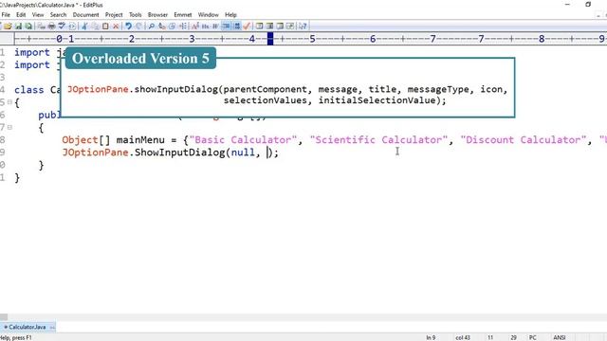The height and width of the screenshot is (341, 607).
Task: Open the Help menu
Action: [x=230, y=15]
